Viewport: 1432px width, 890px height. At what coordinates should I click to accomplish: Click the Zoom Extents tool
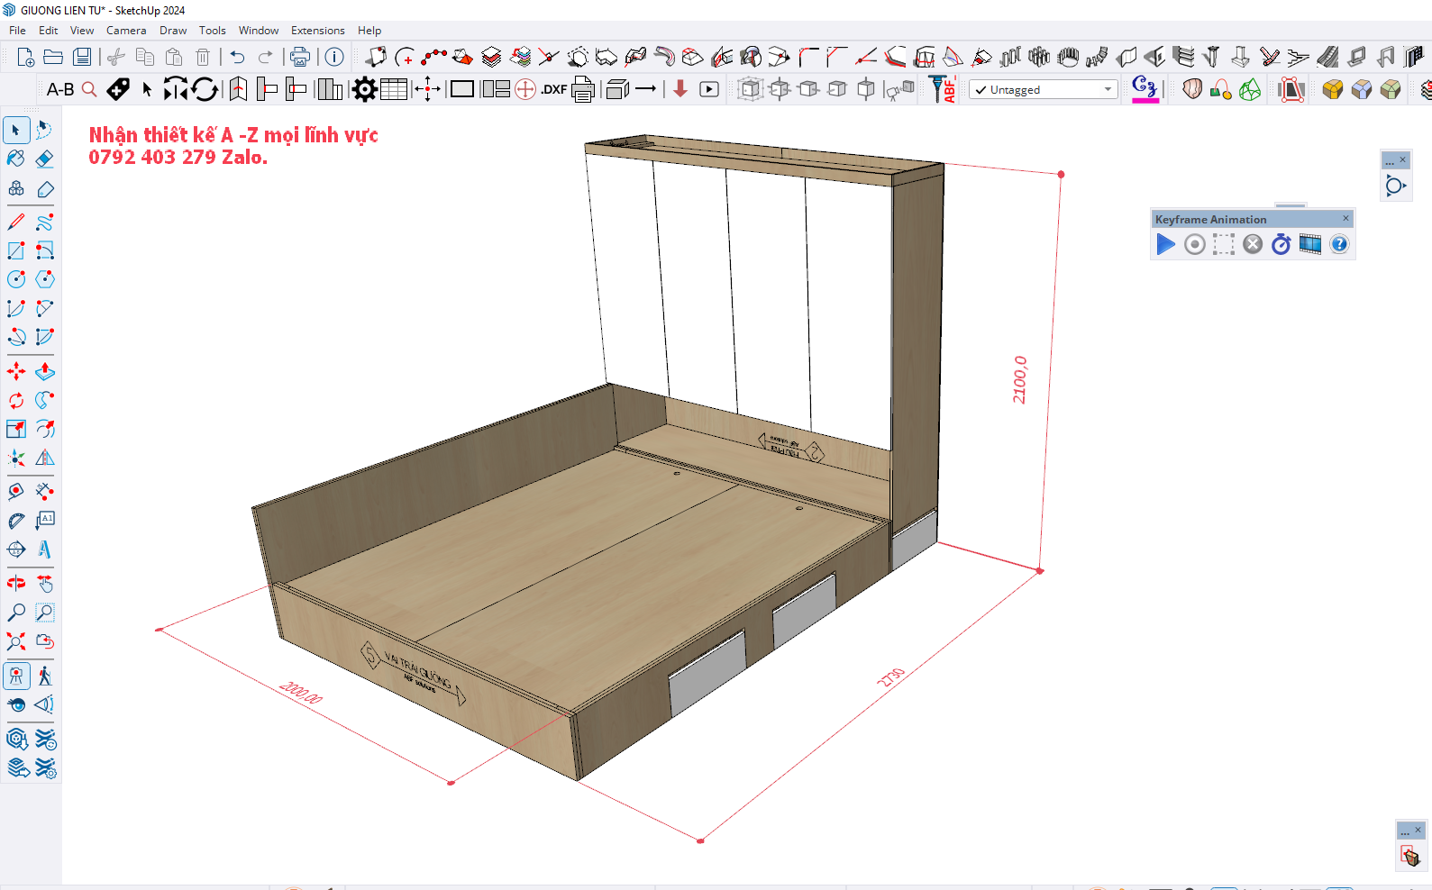(x=16, y=641)
